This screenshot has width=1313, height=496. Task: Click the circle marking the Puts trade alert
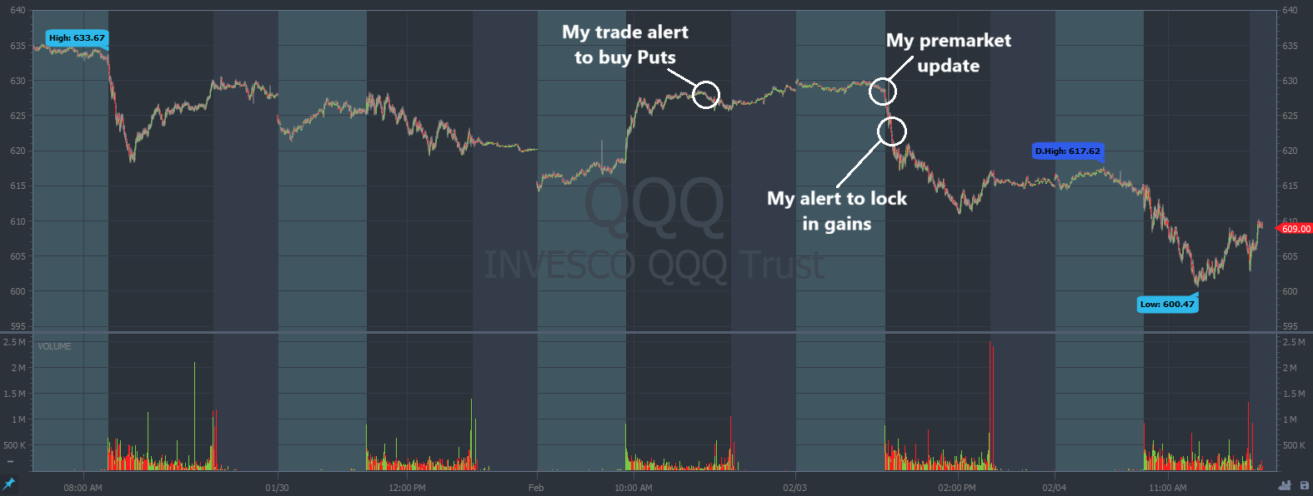[706, 95]
